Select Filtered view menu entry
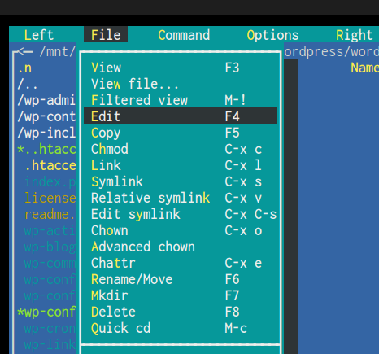The height and width of the screenshot is (354, 379). pyautogui.click(x=181, y=100)
